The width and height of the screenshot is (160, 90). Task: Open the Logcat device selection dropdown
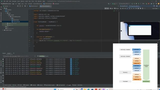pos(19,56)
